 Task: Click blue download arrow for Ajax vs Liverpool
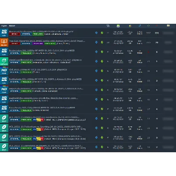[x=96, y=138]
